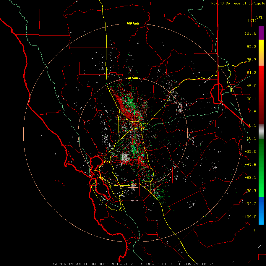Click the [KT] units label
Viewport: 266px width, 266px height.
(x=252, y=20)
